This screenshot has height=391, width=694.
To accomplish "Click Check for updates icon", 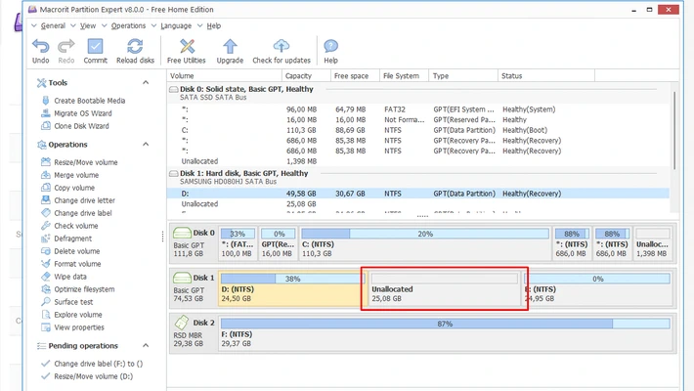I will (282, 47).
